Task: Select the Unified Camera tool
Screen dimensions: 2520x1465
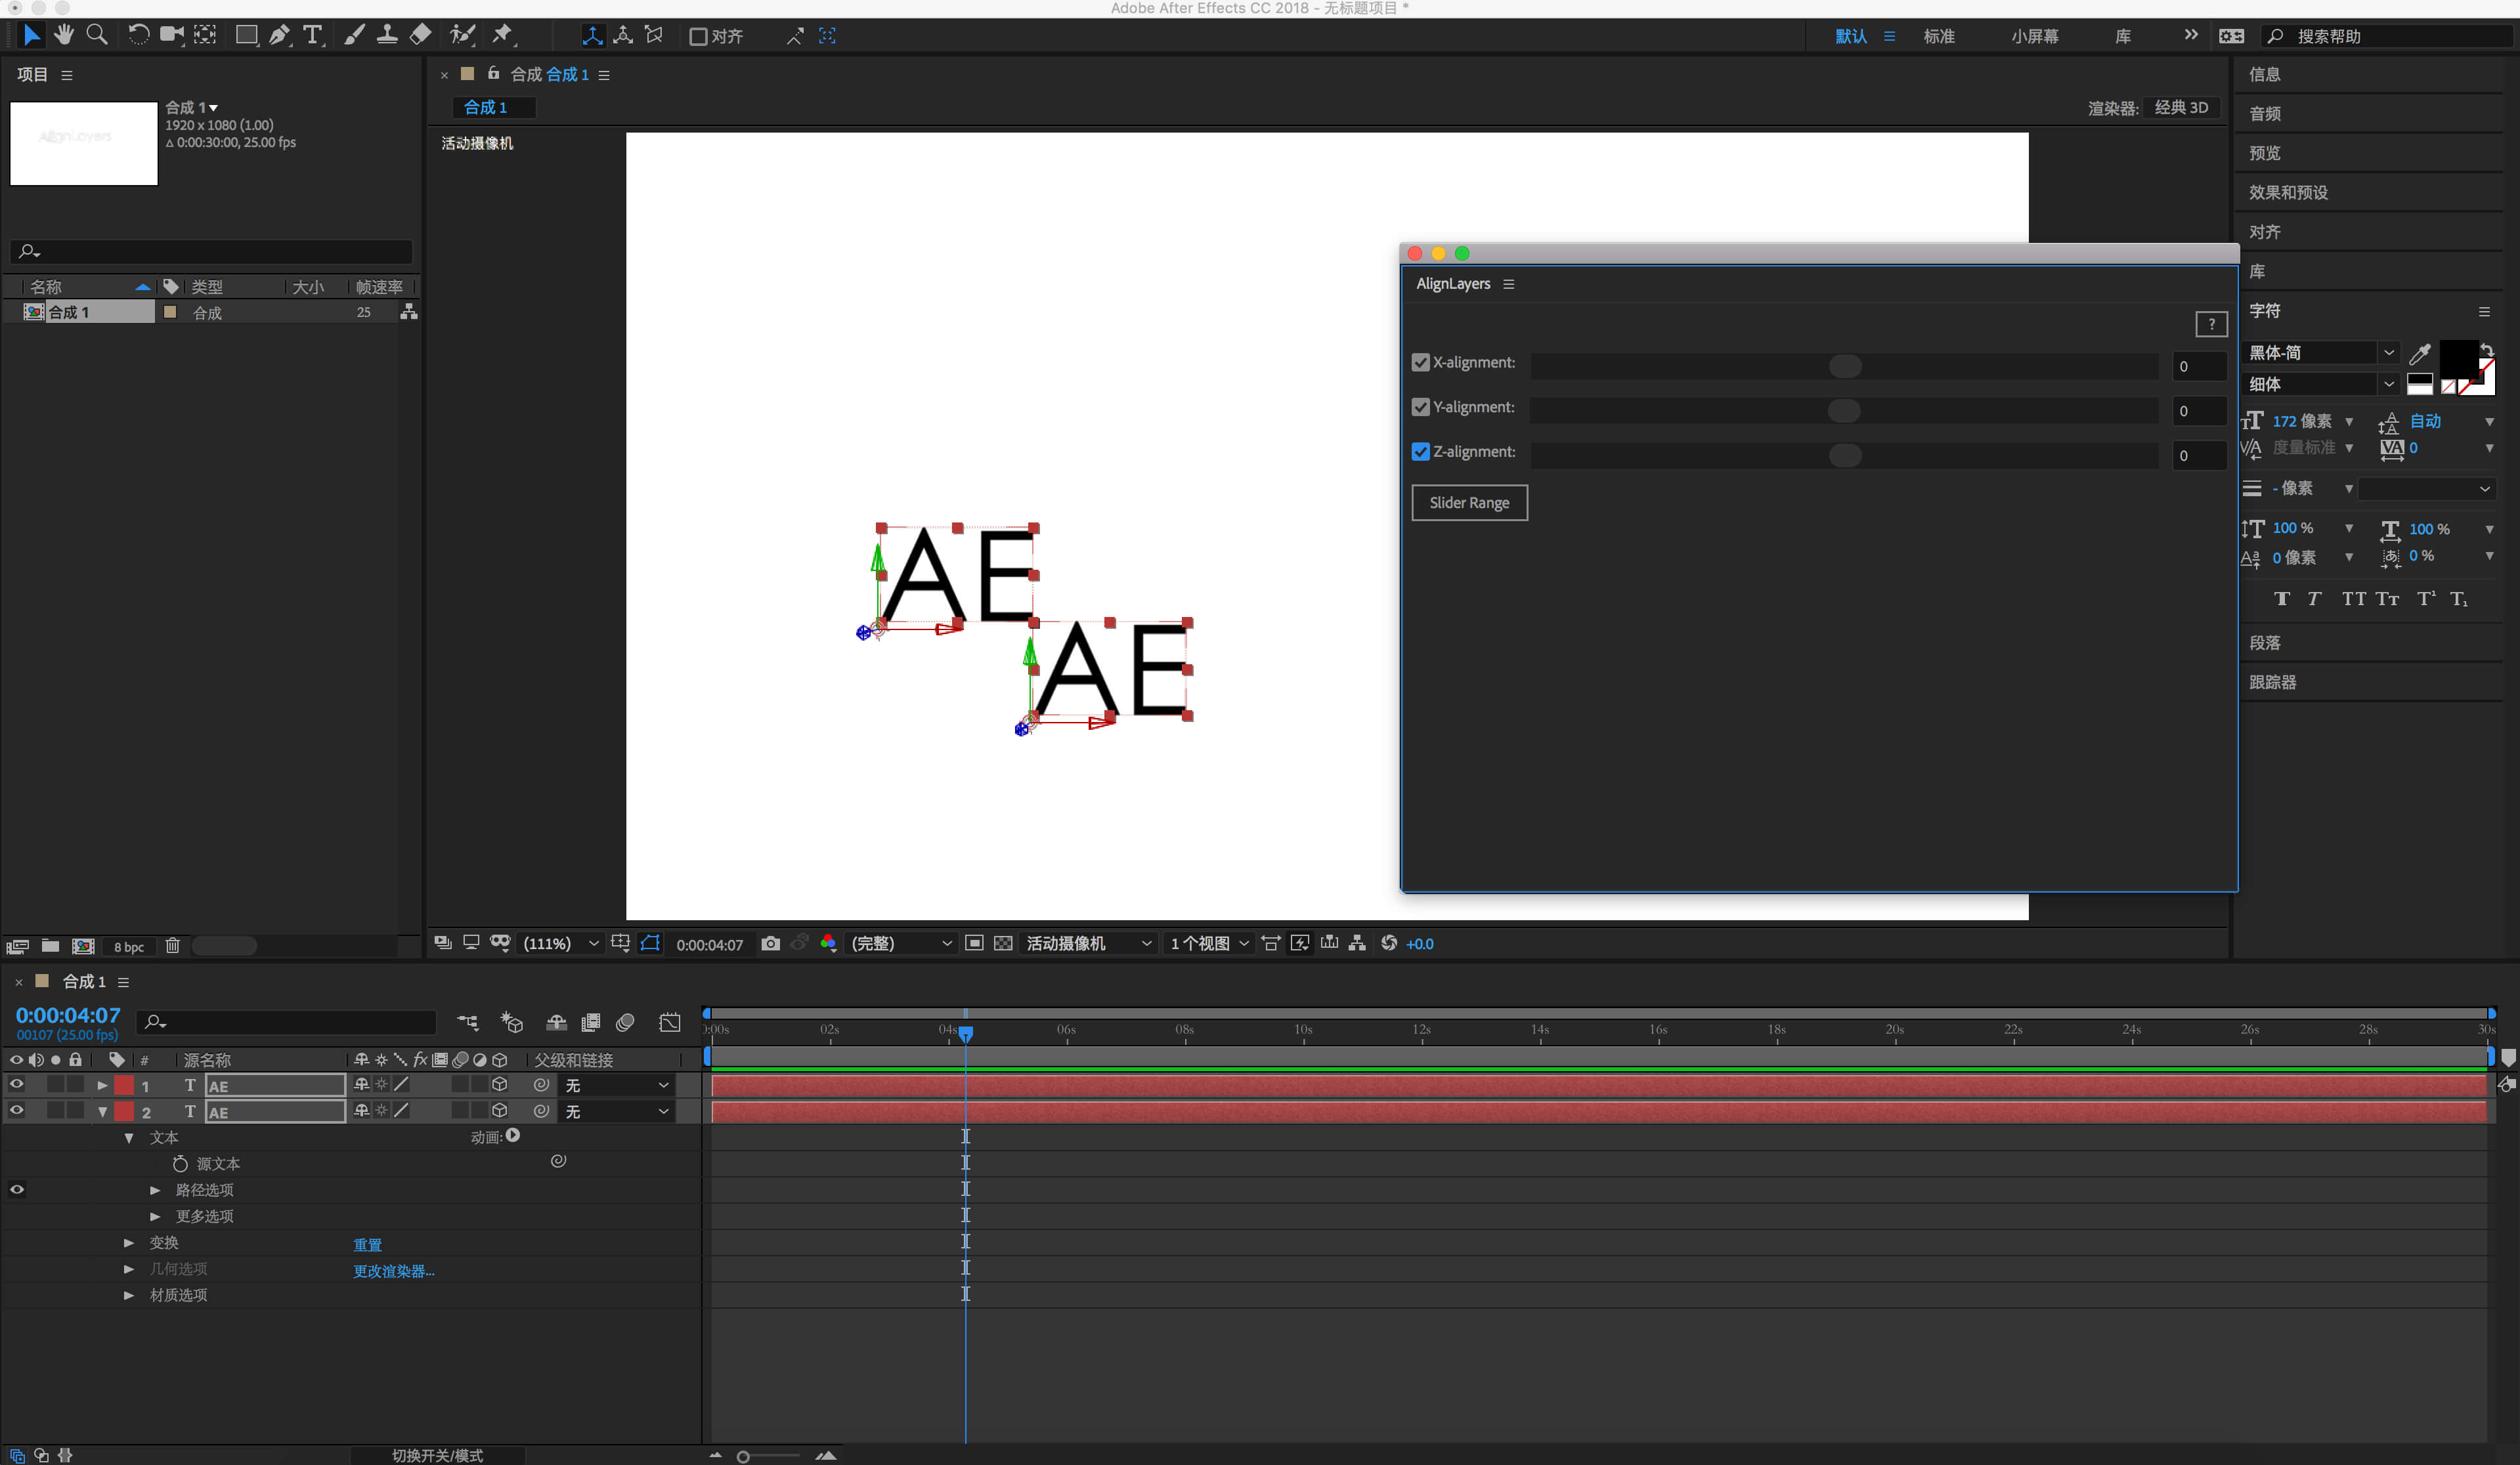Action: coord(172,35)
